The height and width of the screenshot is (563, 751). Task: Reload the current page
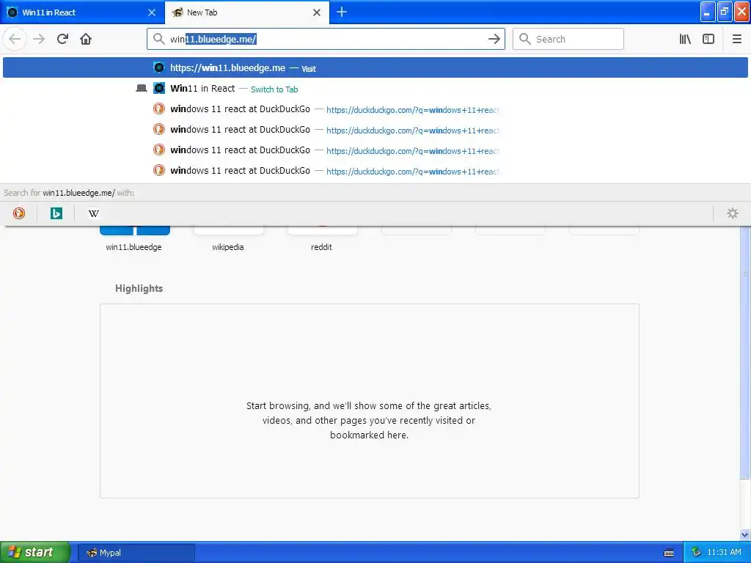[x=62, y=39]
